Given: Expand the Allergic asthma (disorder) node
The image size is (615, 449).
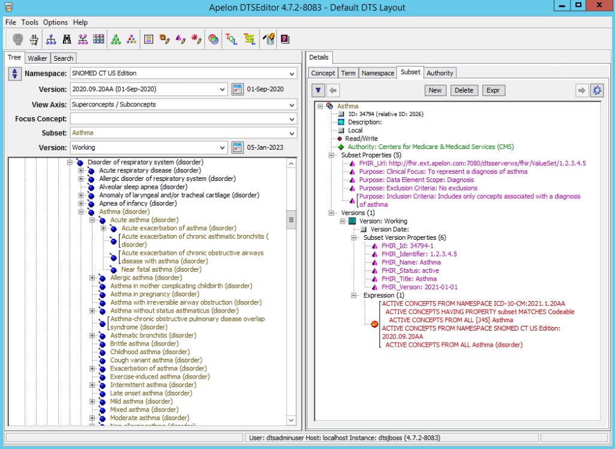Looking at the screenshot, I should point(92,278).
